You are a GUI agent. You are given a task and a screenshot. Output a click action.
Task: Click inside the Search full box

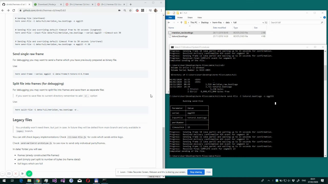tap(297, 22)
